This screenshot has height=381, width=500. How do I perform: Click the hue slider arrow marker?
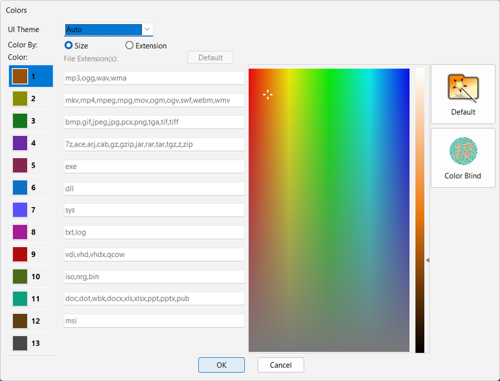click(428, 259)
